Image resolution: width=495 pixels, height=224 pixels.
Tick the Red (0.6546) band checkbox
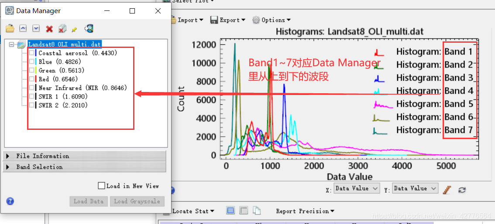pos(31,79)
